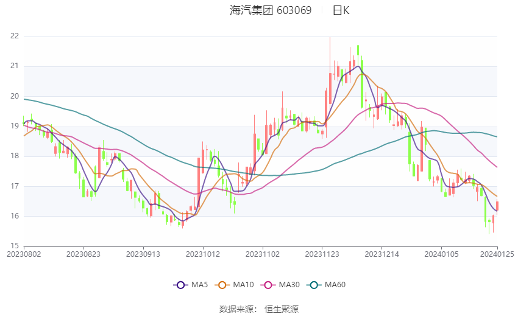Toggle the MA30 legend entry
Screen dimensions: 518x314
[x=280, y=285]
